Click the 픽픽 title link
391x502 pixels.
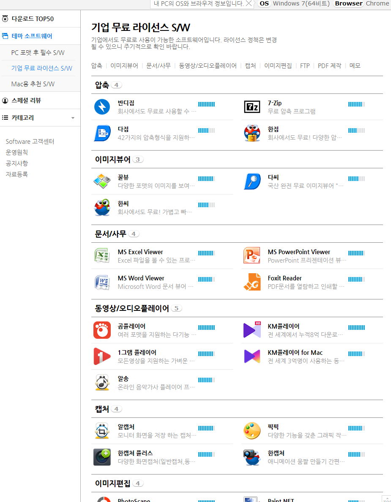pyautogui.click(x=273, y=427)
